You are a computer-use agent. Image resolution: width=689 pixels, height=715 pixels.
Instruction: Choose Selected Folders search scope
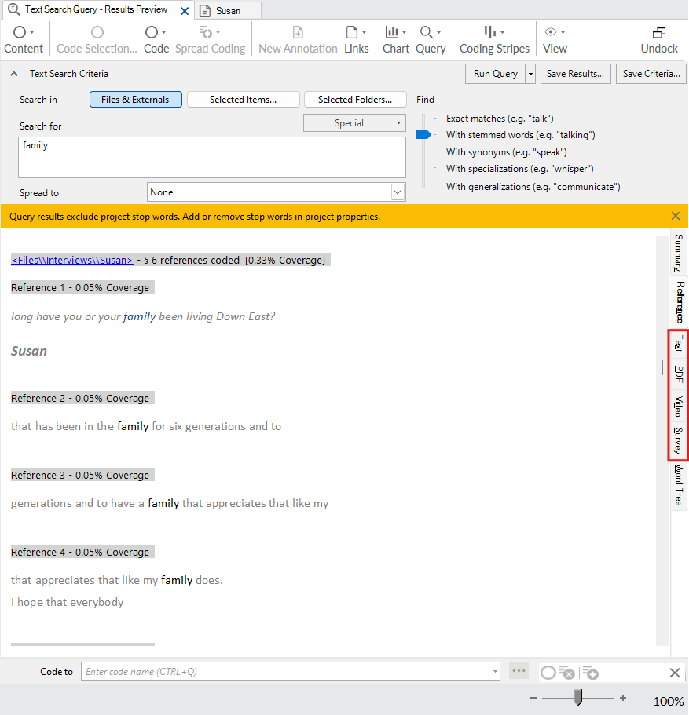coord(355,100)
